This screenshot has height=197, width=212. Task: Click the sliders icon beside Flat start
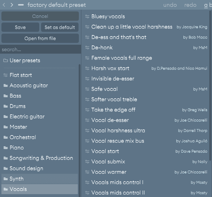pyautogui.click(x=6, y=75)
